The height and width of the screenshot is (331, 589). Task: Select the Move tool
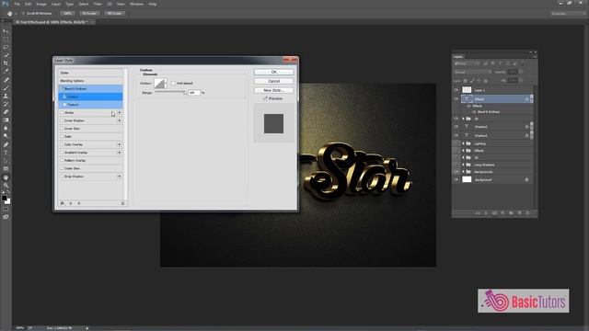tap(6, 31)
